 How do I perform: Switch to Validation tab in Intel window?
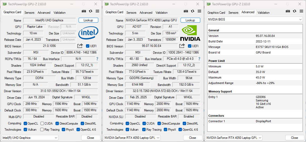click(x=59, y=13)
